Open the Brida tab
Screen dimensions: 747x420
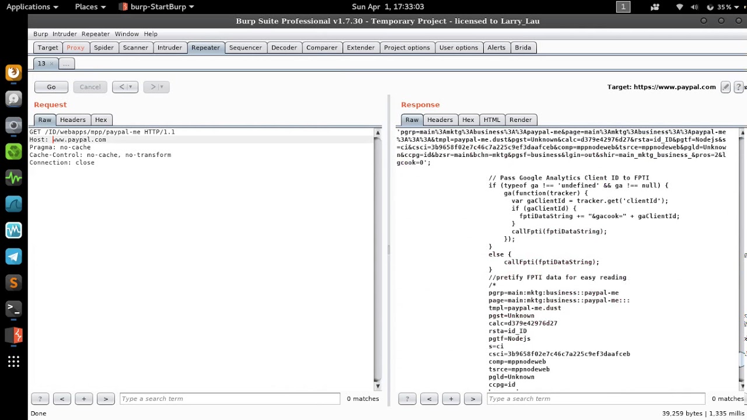click(523, 48)
